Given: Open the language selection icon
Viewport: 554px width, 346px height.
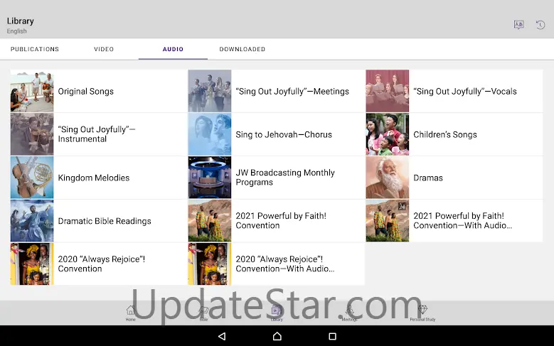Looking at the screenshot, I should pyautogui.click(x=518, y=25).
